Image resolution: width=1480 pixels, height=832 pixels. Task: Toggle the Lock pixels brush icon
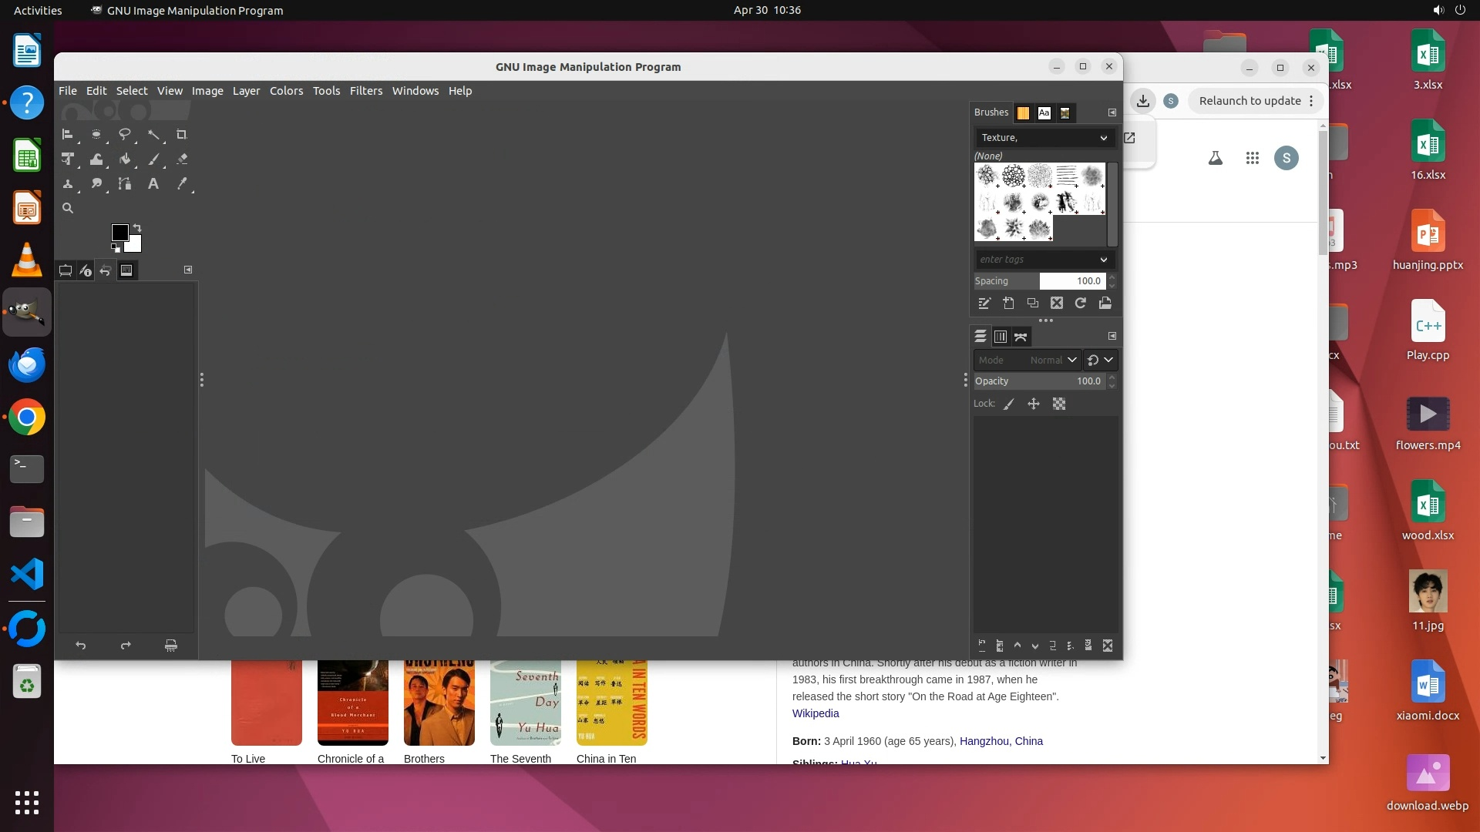pyautogui.click(x=1008, y=404)
